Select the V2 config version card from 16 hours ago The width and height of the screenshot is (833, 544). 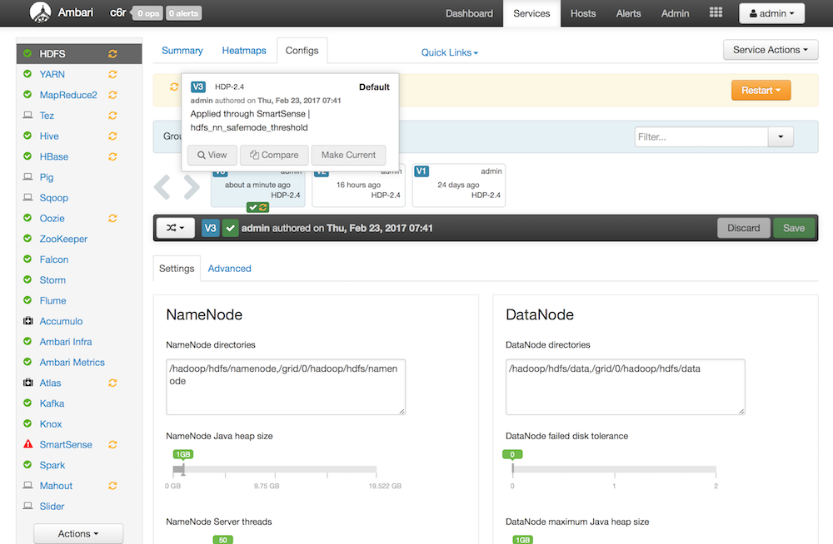[x=358, y=185]
